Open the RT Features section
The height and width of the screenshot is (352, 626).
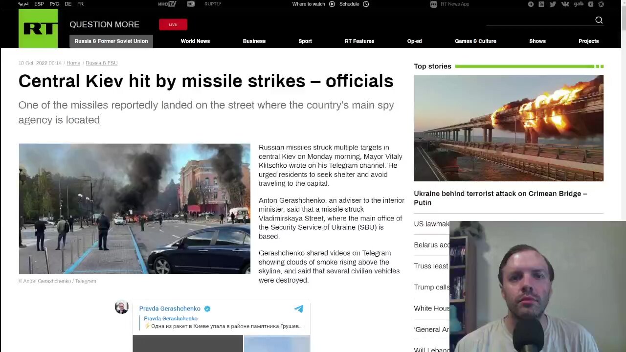pos(359,41)
